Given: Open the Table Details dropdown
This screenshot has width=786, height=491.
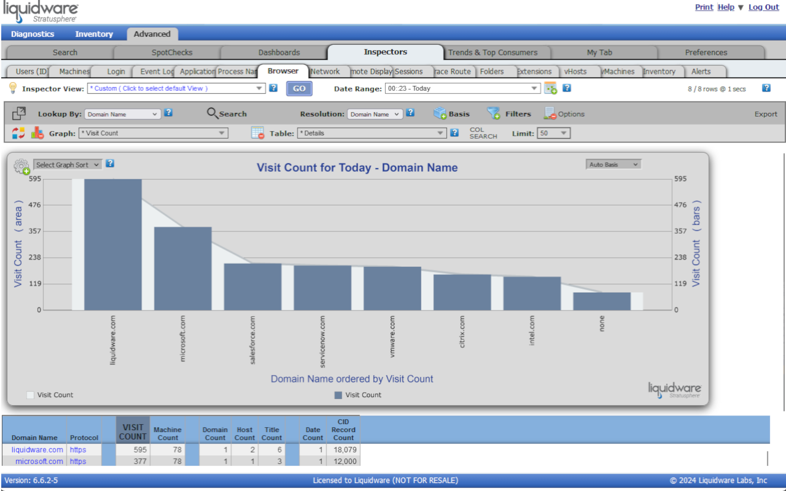Looking at the screenshot, I should (x=372, y=133).
